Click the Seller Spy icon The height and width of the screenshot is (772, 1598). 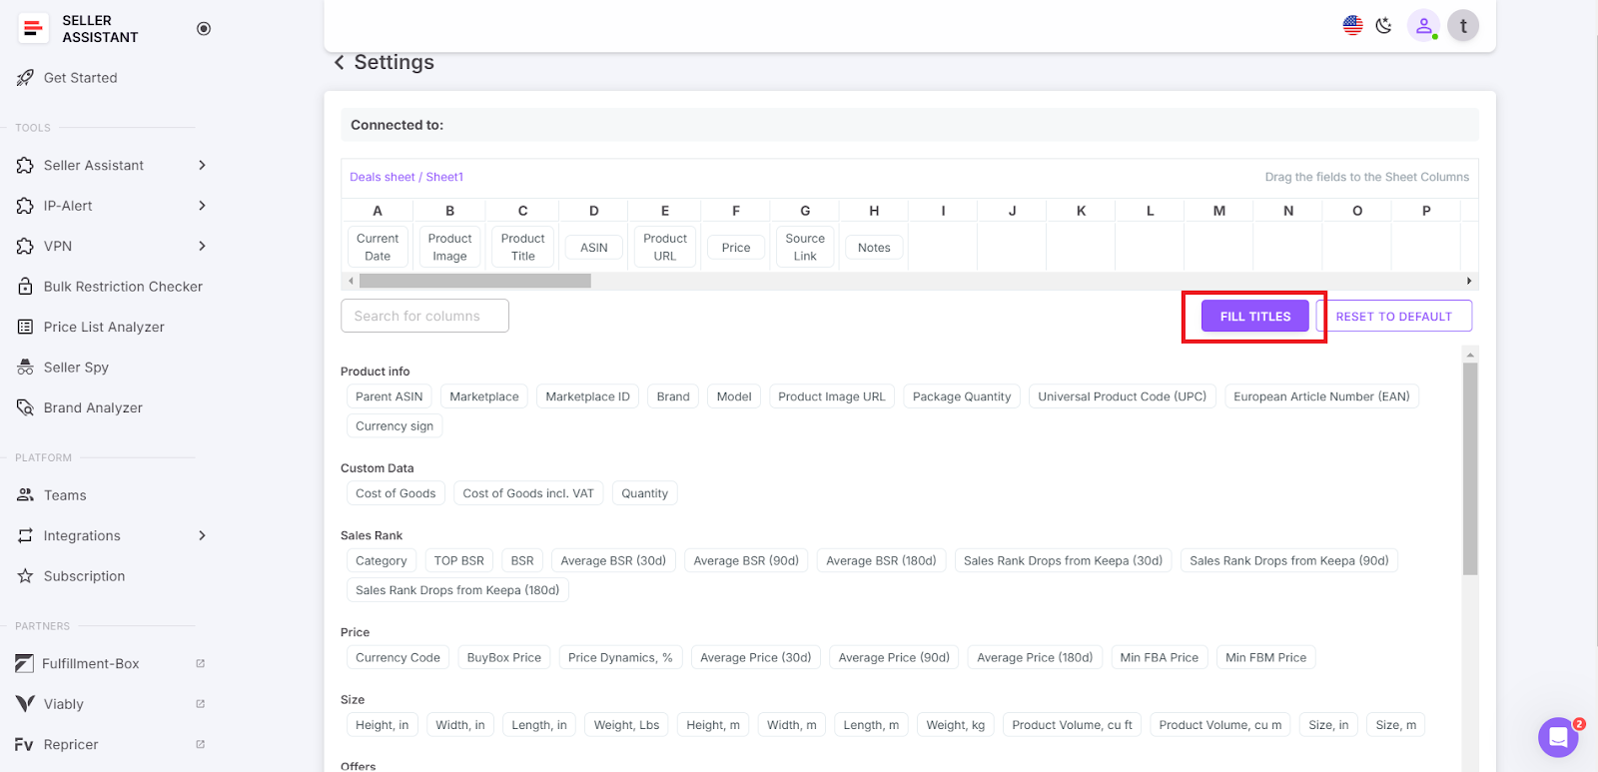[25, 368]
